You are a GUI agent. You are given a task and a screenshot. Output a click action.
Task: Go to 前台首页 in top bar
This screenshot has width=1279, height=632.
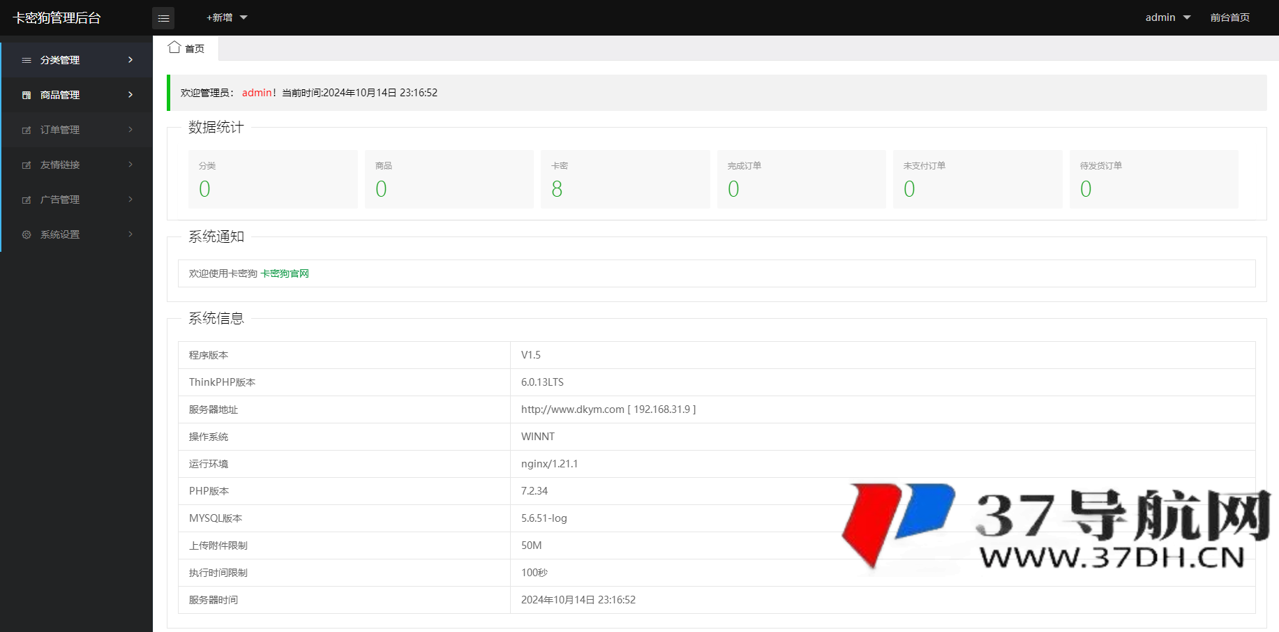point(1229,17)
